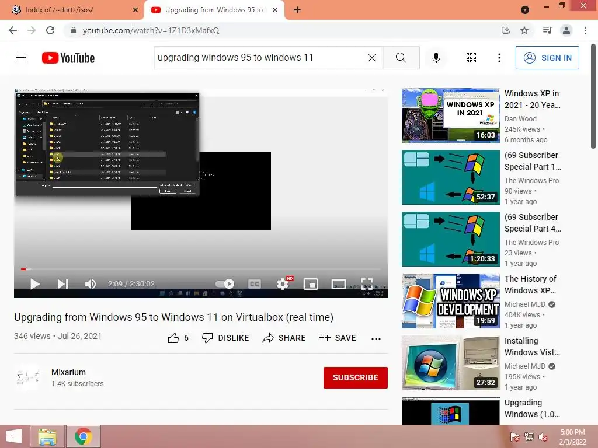Viewport: 598px width, 448px height.
Task: Open the Upgrading Windows (1.0 video title
Action: [532, 408]
